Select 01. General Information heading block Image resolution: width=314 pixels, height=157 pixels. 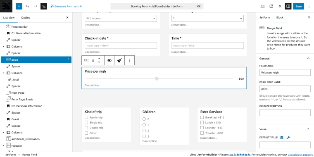click(36, 33)
